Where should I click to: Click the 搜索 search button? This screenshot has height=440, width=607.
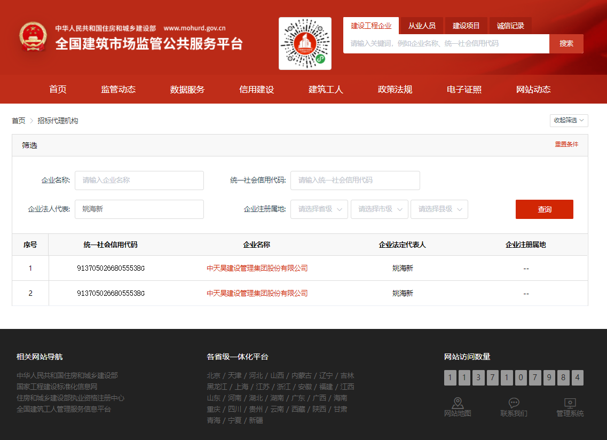tap(566, 44)
